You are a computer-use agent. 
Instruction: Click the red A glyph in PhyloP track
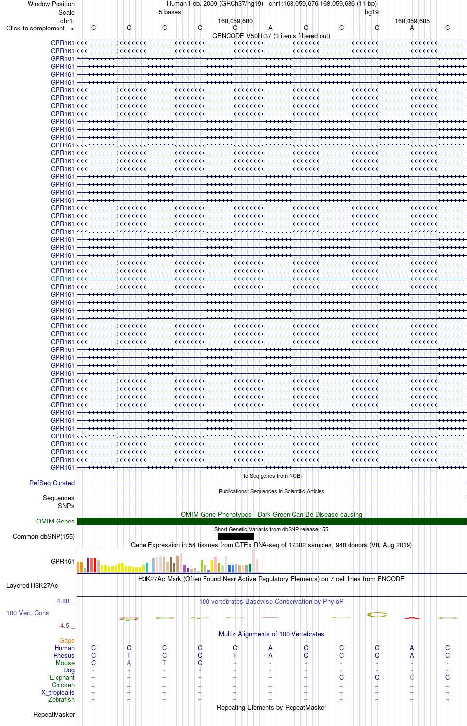(412, 618)
